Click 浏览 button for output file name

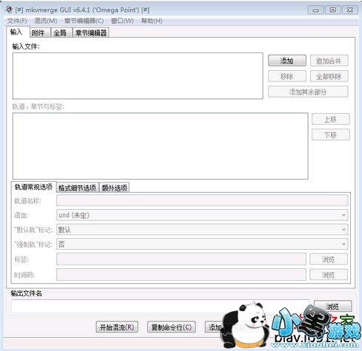332,307
